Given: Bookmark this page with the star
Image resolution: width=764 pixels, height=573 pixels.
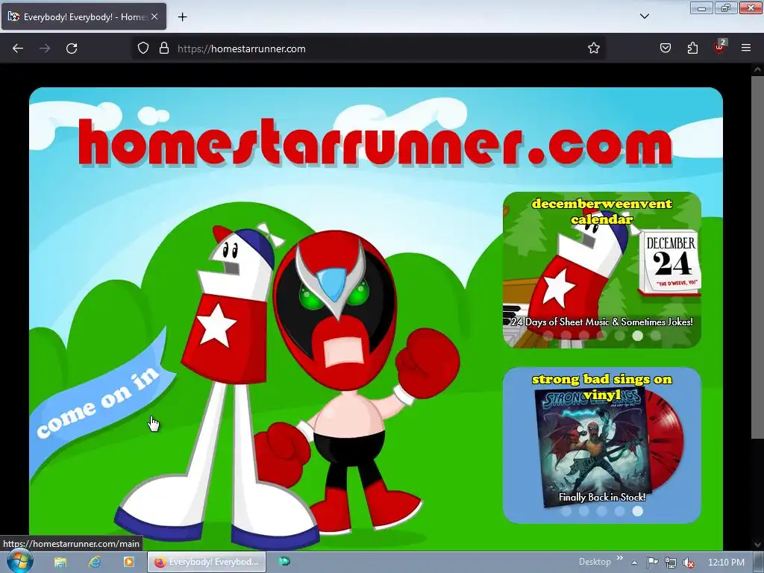Looking at the screenshot, I should [x=593, y=48].
